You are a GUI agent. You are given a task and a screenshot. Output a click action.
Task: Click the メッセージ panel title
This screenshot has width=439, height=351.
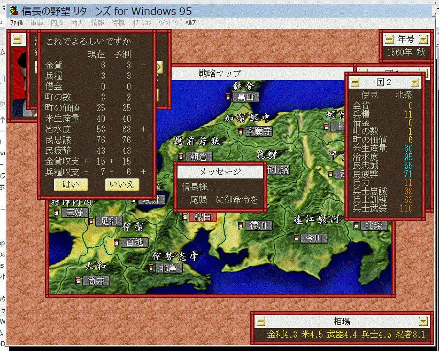[x=220, y=172]
